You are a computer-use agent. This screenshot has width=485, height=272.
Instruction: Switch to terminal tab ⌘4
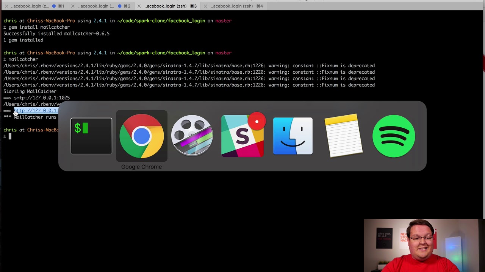coord(233,6)
